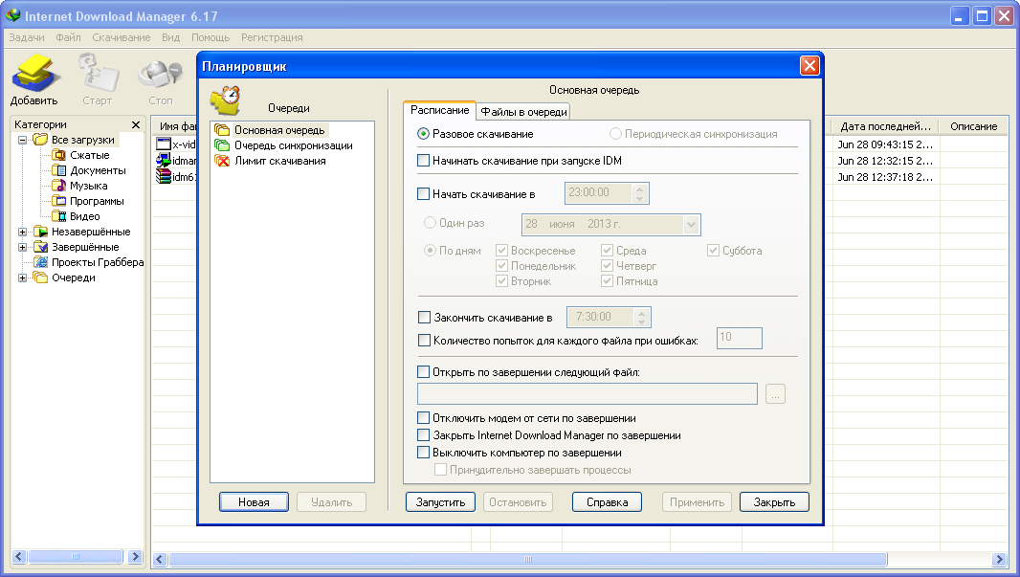Open the Музыка category folder
The width and height of the screenshot is (1020, 577).
pos(88,186)
